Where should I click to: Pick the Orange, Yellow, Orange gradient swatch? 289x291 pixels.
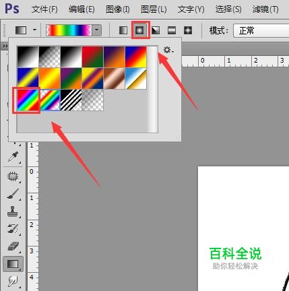click(50, 79)
